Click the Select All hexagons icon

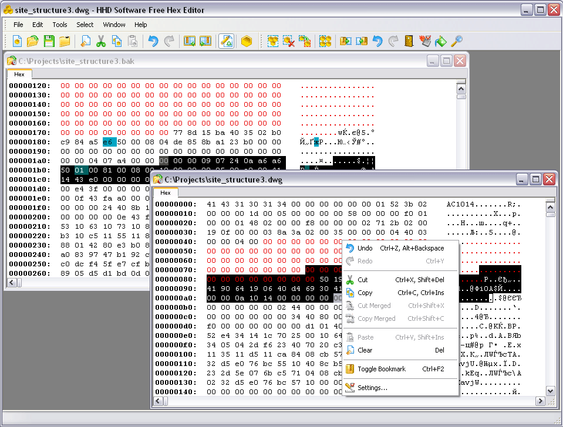[x=273, y=41]
